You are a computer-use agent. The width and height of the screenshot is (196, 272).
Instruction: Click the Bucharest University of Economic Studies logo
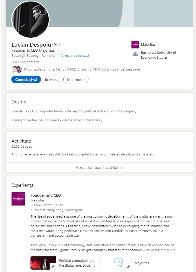click(135, 54)
